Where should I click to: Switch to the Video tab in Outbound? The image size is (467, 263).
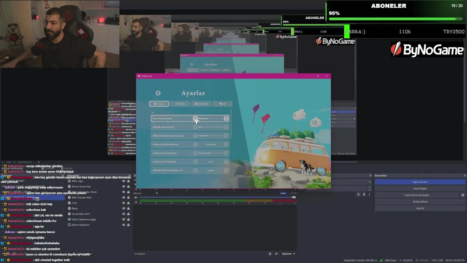[180, 104]
